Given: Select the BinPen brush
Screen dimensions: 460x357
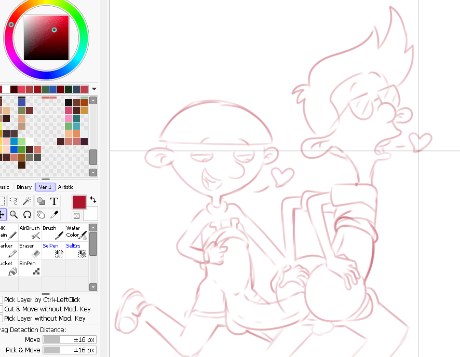Looking at the screenshot, I should coord(29,268).
